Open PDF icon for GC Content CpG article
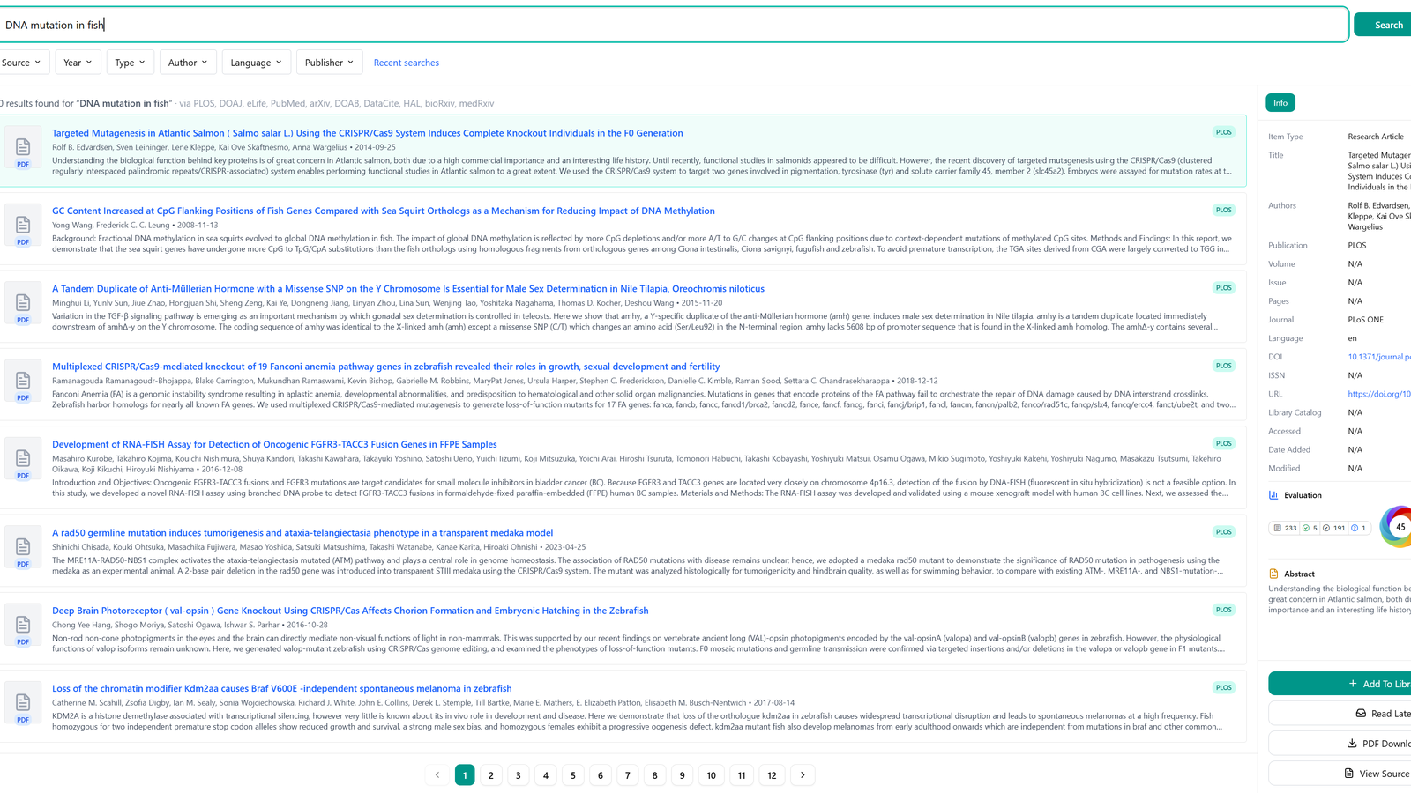Image resolution: width=1411 pixels, height=793 pixels. [23, 226]
